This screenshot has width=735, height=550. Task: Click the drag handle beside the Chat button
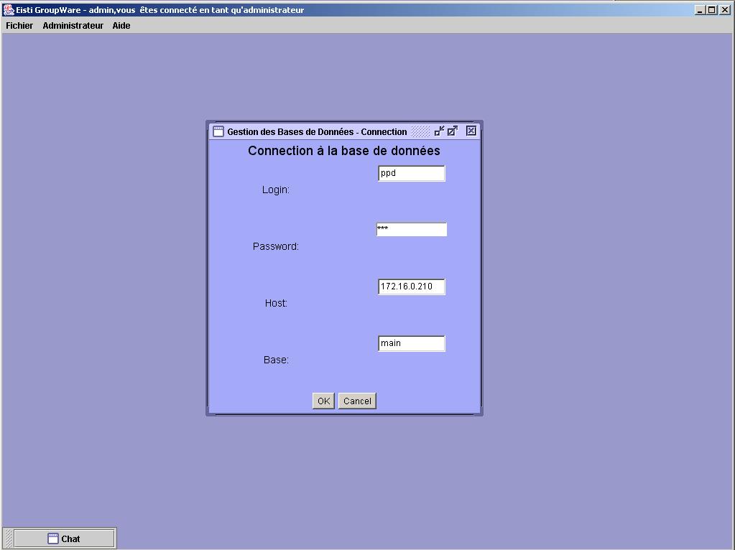[9, 539]
